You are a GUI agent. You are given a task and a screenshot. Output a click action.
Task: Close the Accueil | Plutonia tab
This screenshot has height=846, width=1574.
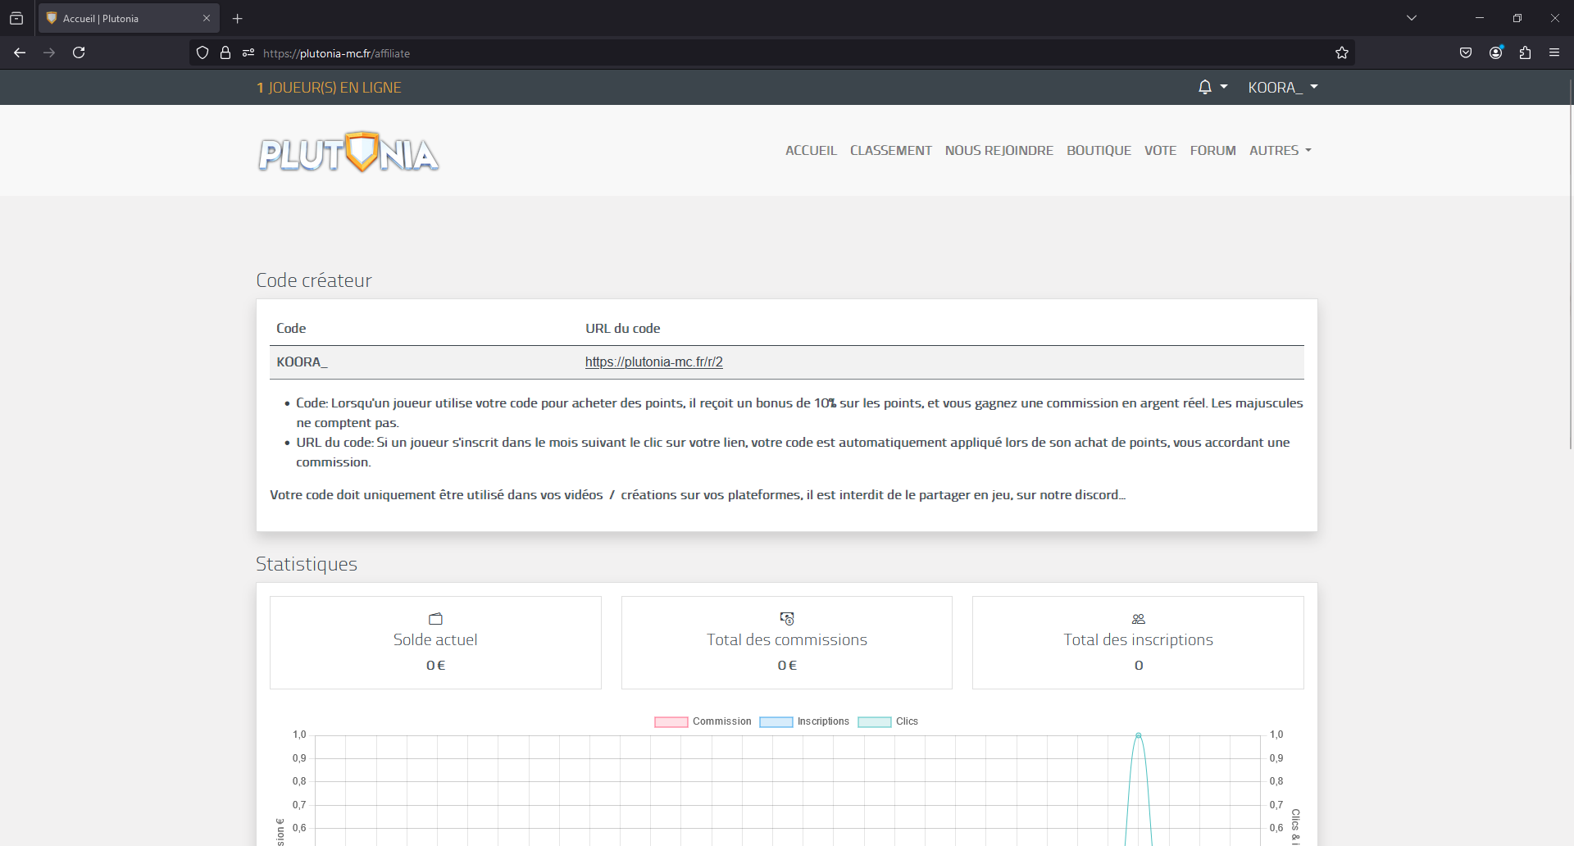(x=207, y=18)
